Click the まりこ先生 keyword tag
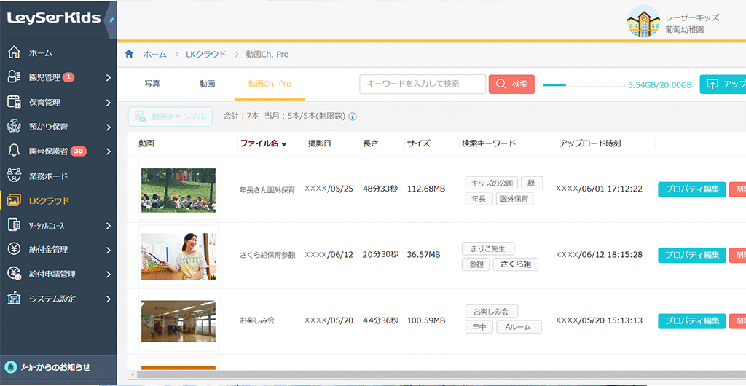The image size is (746, 386). tap(488, 248)
